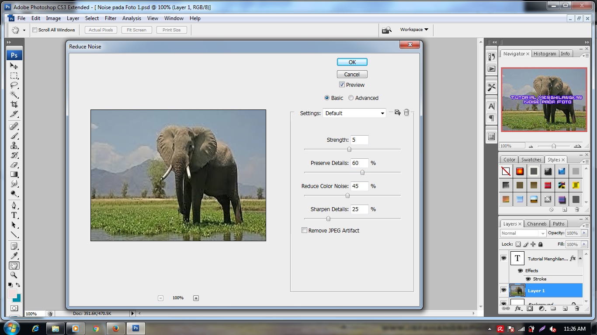
Task: Delete layer using Layers trash icon
Action: 577,308
